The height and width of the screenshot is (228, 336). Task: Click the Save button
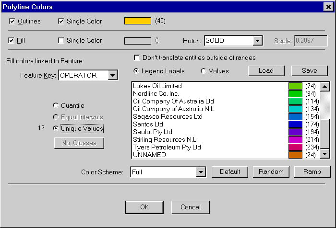coord(310,70)
